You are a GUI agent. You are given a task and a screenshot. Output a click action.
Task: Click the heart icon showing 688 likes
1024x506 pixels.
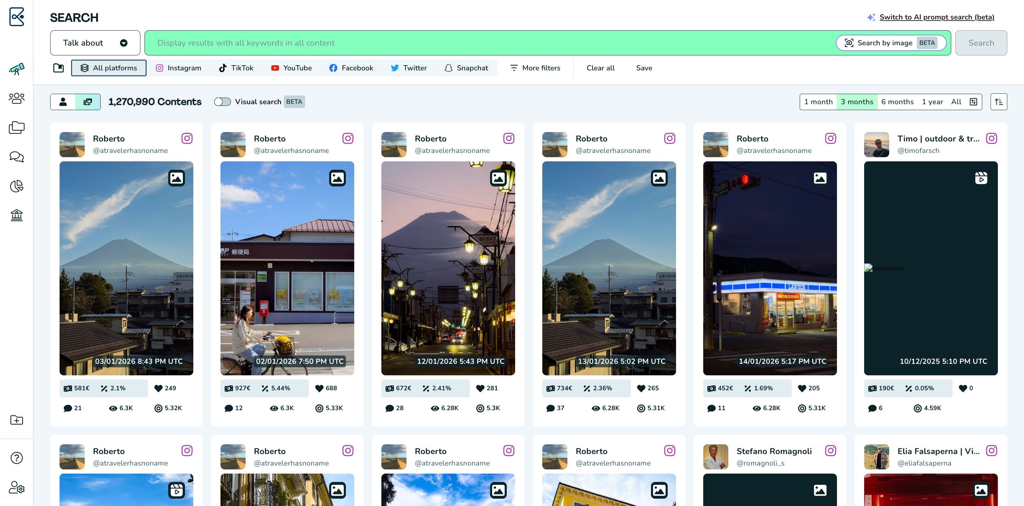coord(319,388)
